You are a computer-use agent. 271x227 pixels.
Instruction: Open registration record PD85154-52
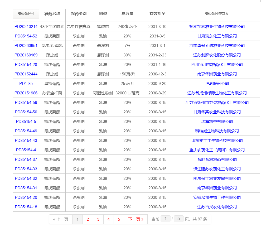click(x=26, y=36)
